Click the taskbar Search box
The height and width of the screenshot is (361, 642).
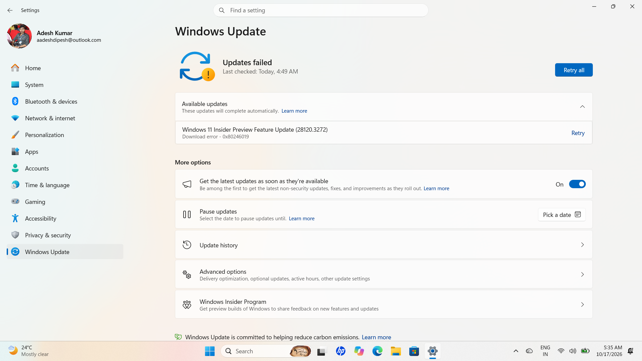tap(266, 351)
